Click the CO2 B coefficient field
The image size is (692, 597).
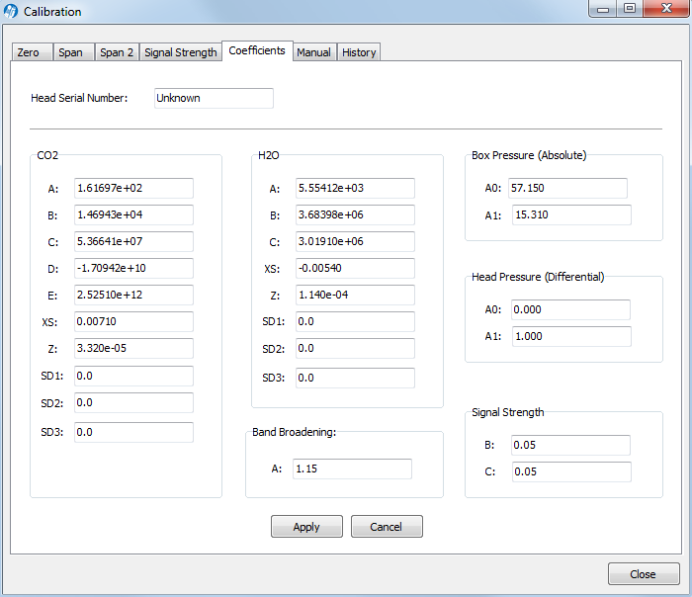pos(133,214)
